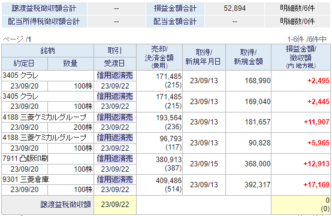
Task: Click the 損益金額/徴収額 column header
Action: pos(301,57)
